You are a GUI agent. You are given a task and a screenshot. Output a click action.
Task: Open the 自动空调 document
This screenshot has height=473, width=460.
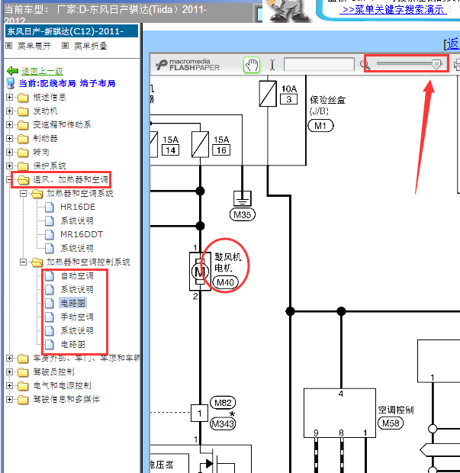pos(77,275)
